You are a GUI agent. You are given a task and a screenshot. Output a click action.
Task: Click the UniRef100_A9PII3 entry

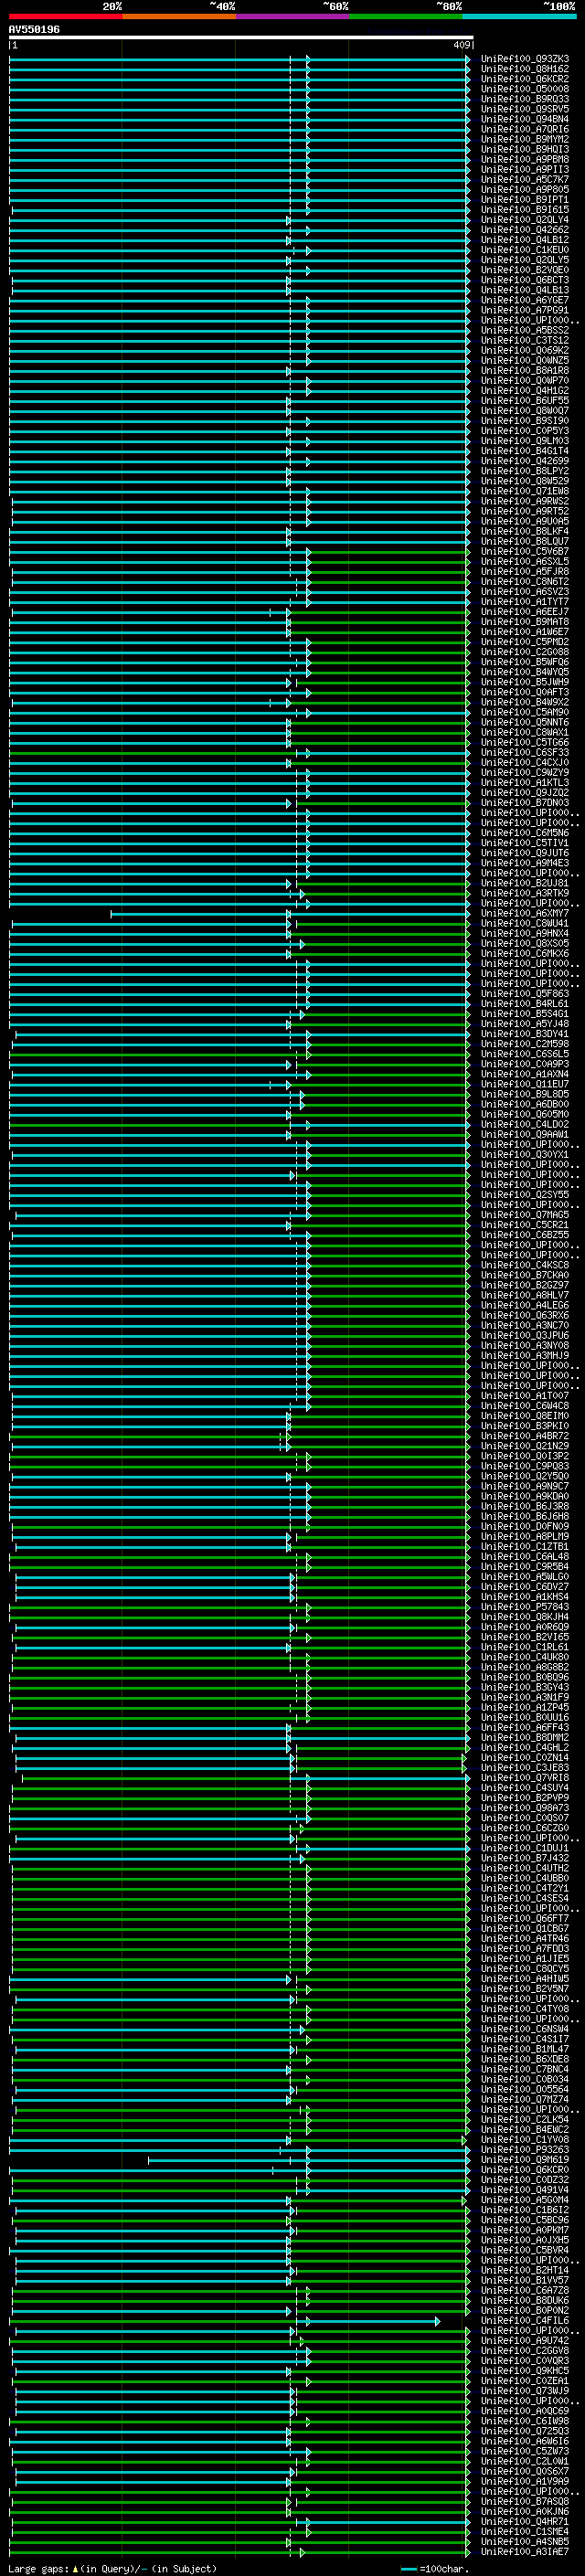click(x=525, y=169)
